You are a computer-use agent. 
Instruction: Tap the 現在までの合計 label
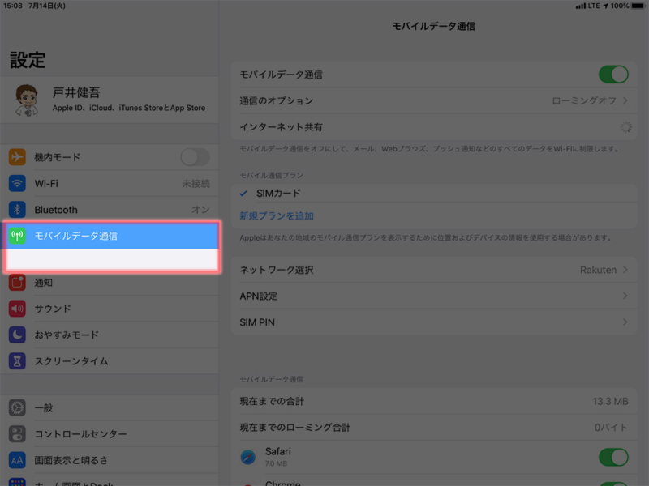point(272,401)
